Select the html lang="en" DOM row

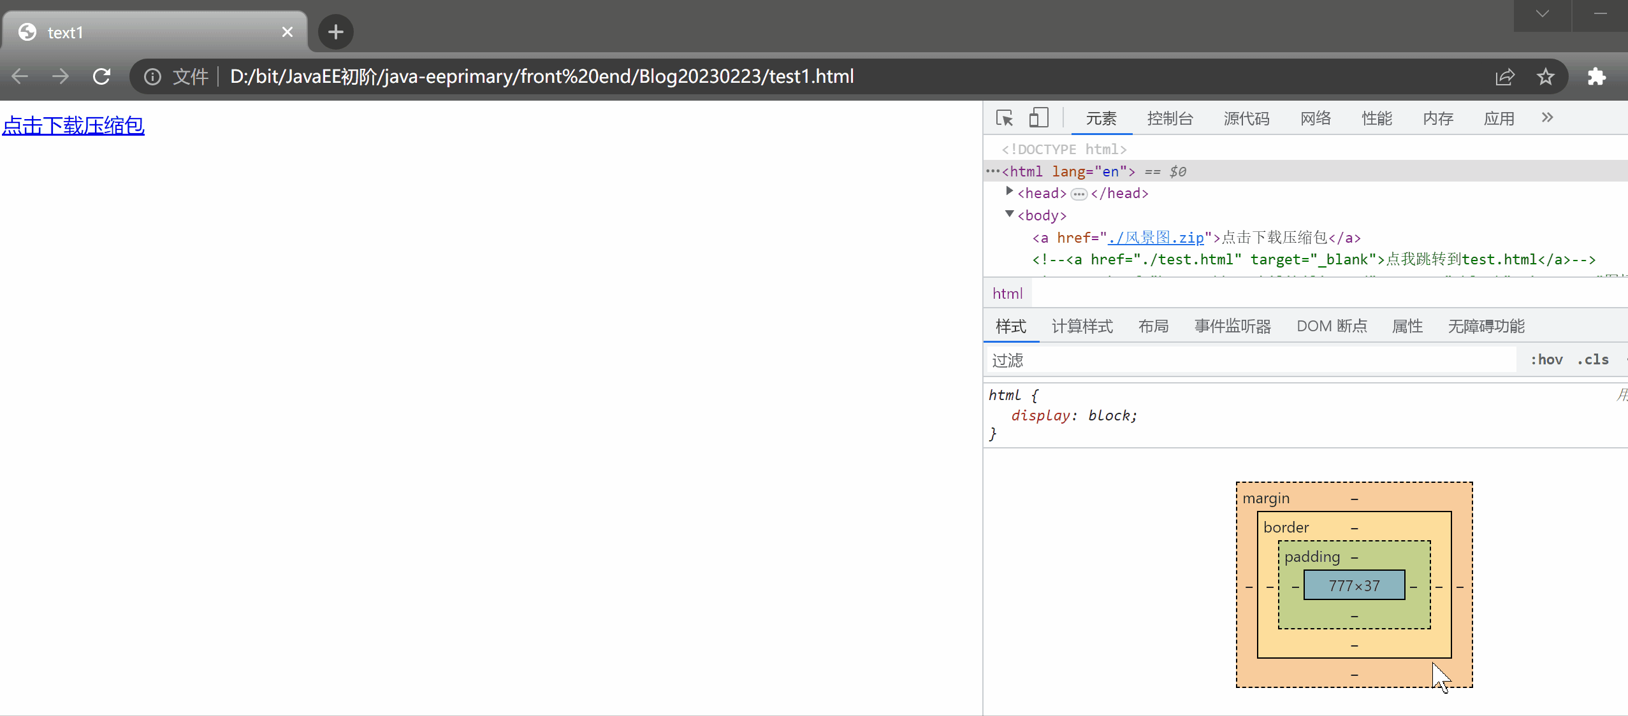coord(1305,171)
